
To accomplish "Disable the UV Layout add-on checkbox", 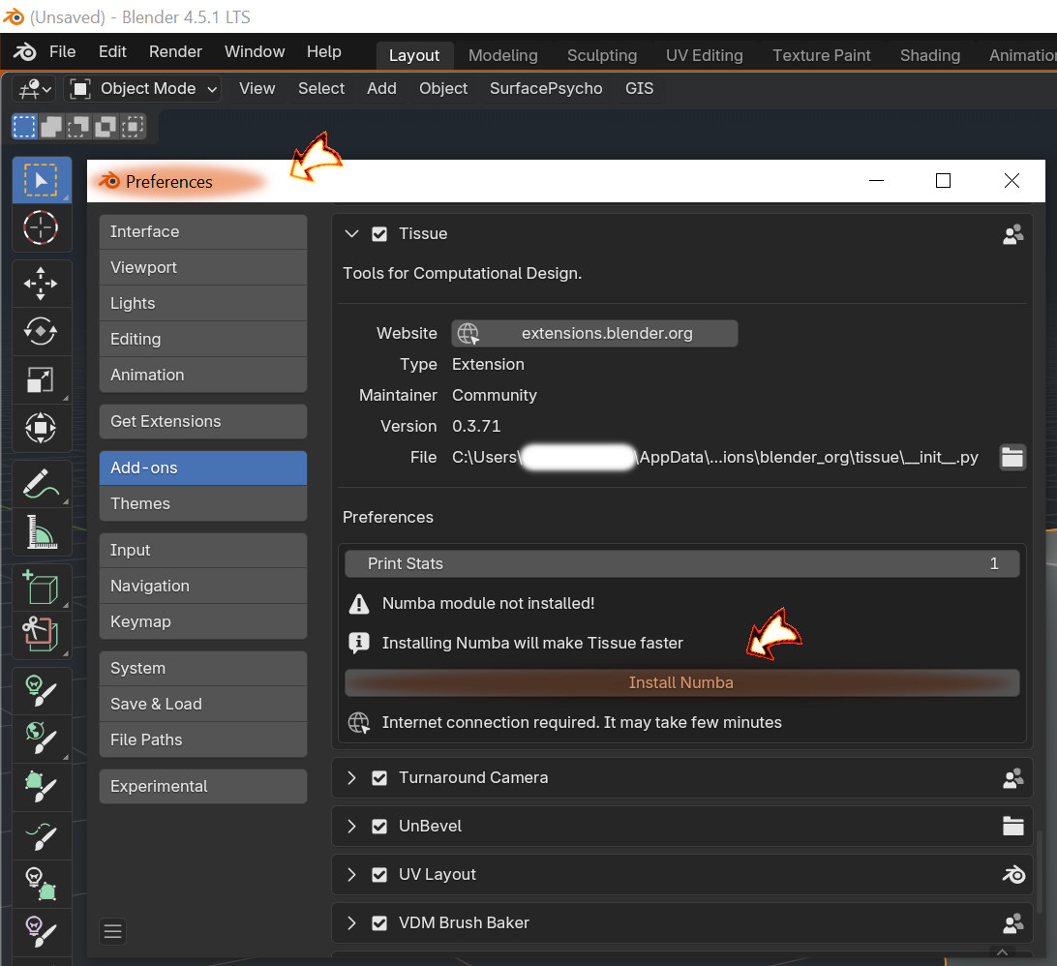I will coord(379,875).
